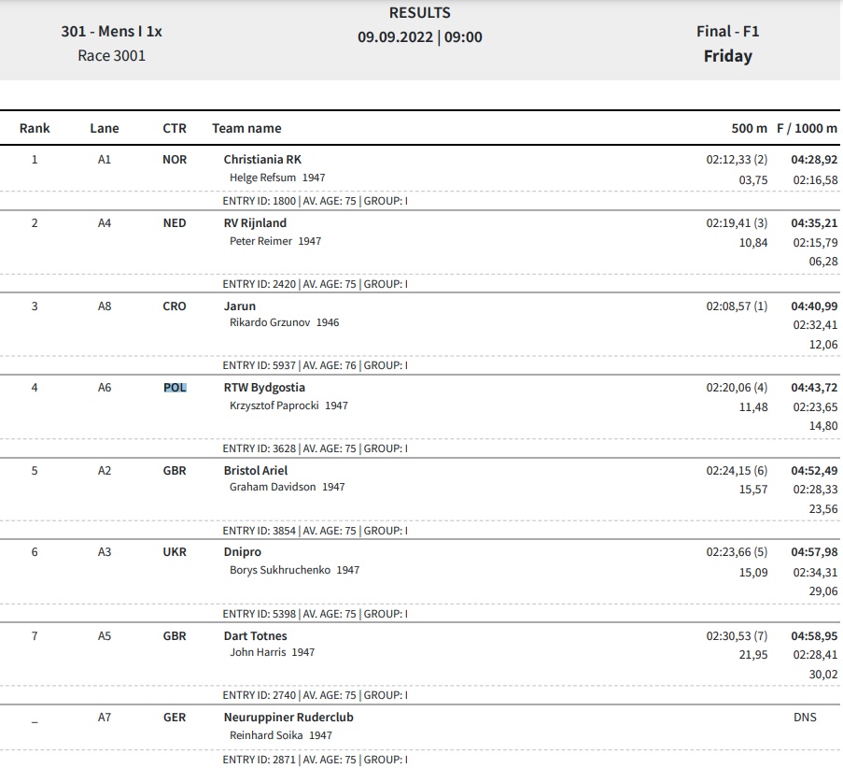Click the RV Rijnland team name
The width and height of the screenshot is (843, 768).
[255, 222]
